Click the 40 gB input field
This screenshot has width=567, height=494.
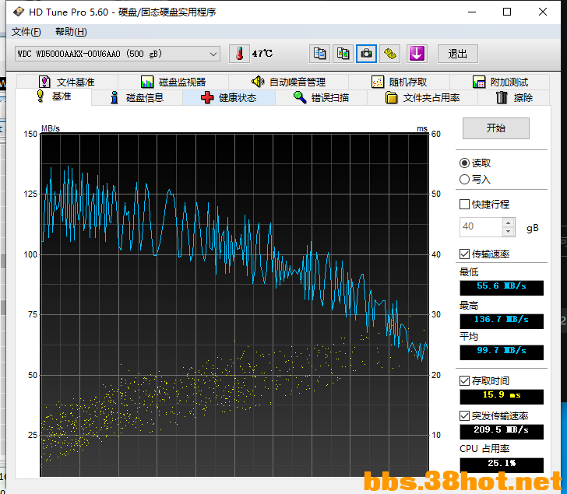pos(481,227)
